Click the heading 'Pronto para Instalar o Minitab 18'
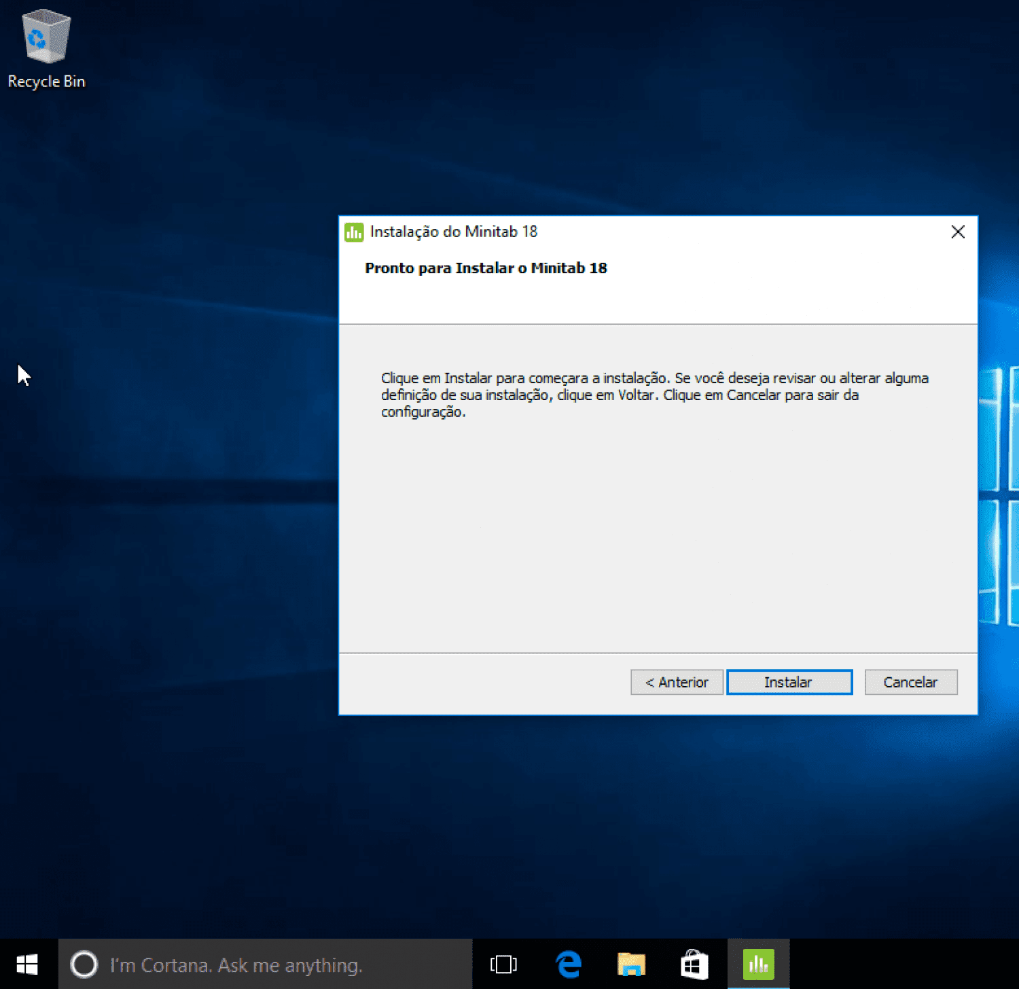 point(486,268)
